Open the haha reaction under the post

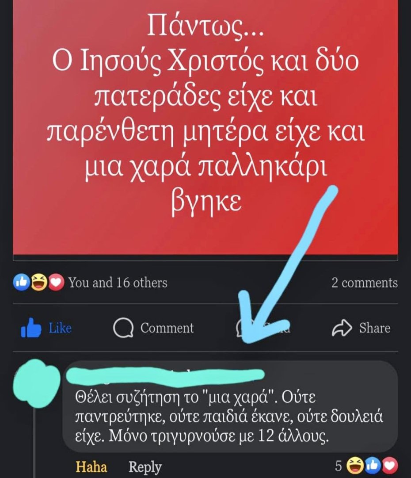click(39, 282)
